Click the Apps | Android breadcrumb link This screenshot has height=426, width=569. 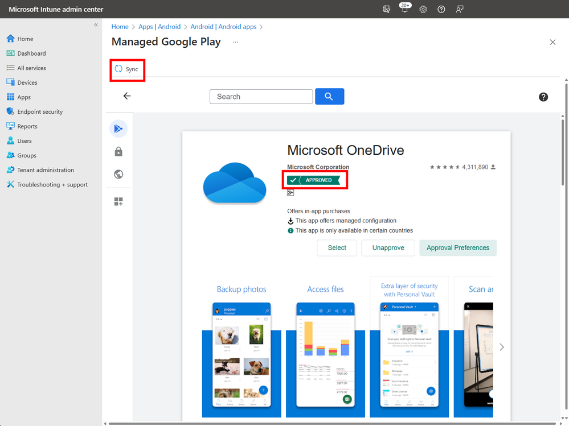[159, 26]
